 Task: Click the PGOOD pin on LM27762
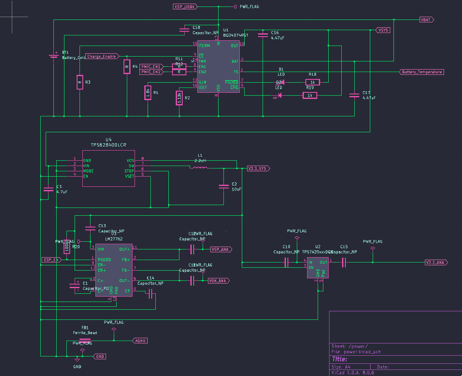coord(104,260)
